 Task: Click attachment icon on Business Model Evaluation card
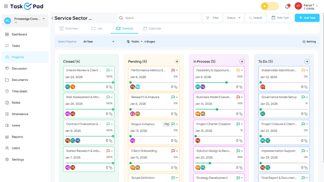click(241, 114)
